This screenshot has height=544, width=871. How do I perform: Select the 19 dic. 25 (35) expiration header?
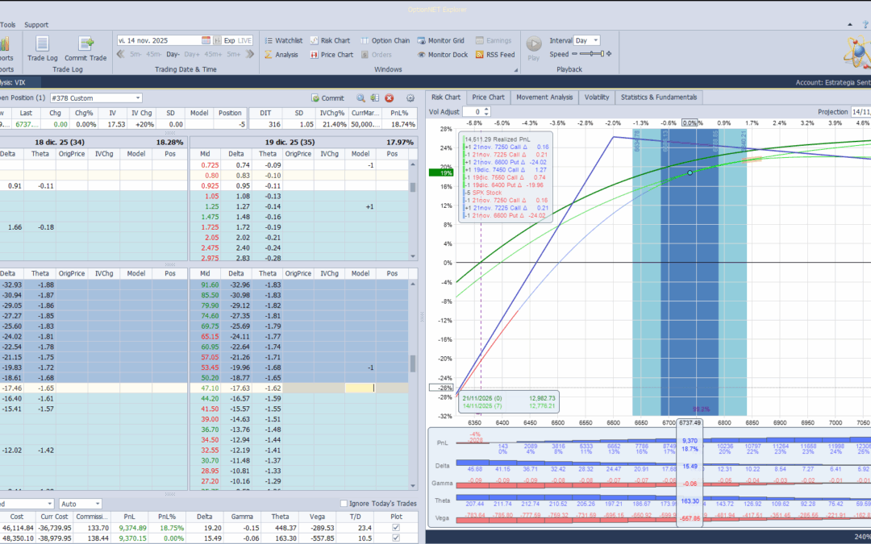[x=303, y=142]
